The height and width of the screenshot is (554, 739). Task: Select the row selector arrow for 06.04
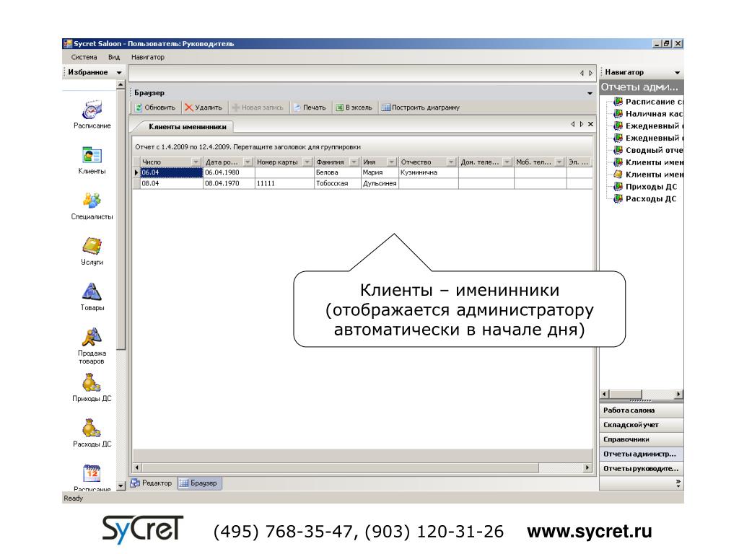[x=136, y=172]
